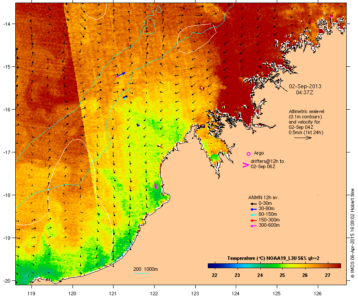Click the date label 02-Sep-2013

coord(305,86)
